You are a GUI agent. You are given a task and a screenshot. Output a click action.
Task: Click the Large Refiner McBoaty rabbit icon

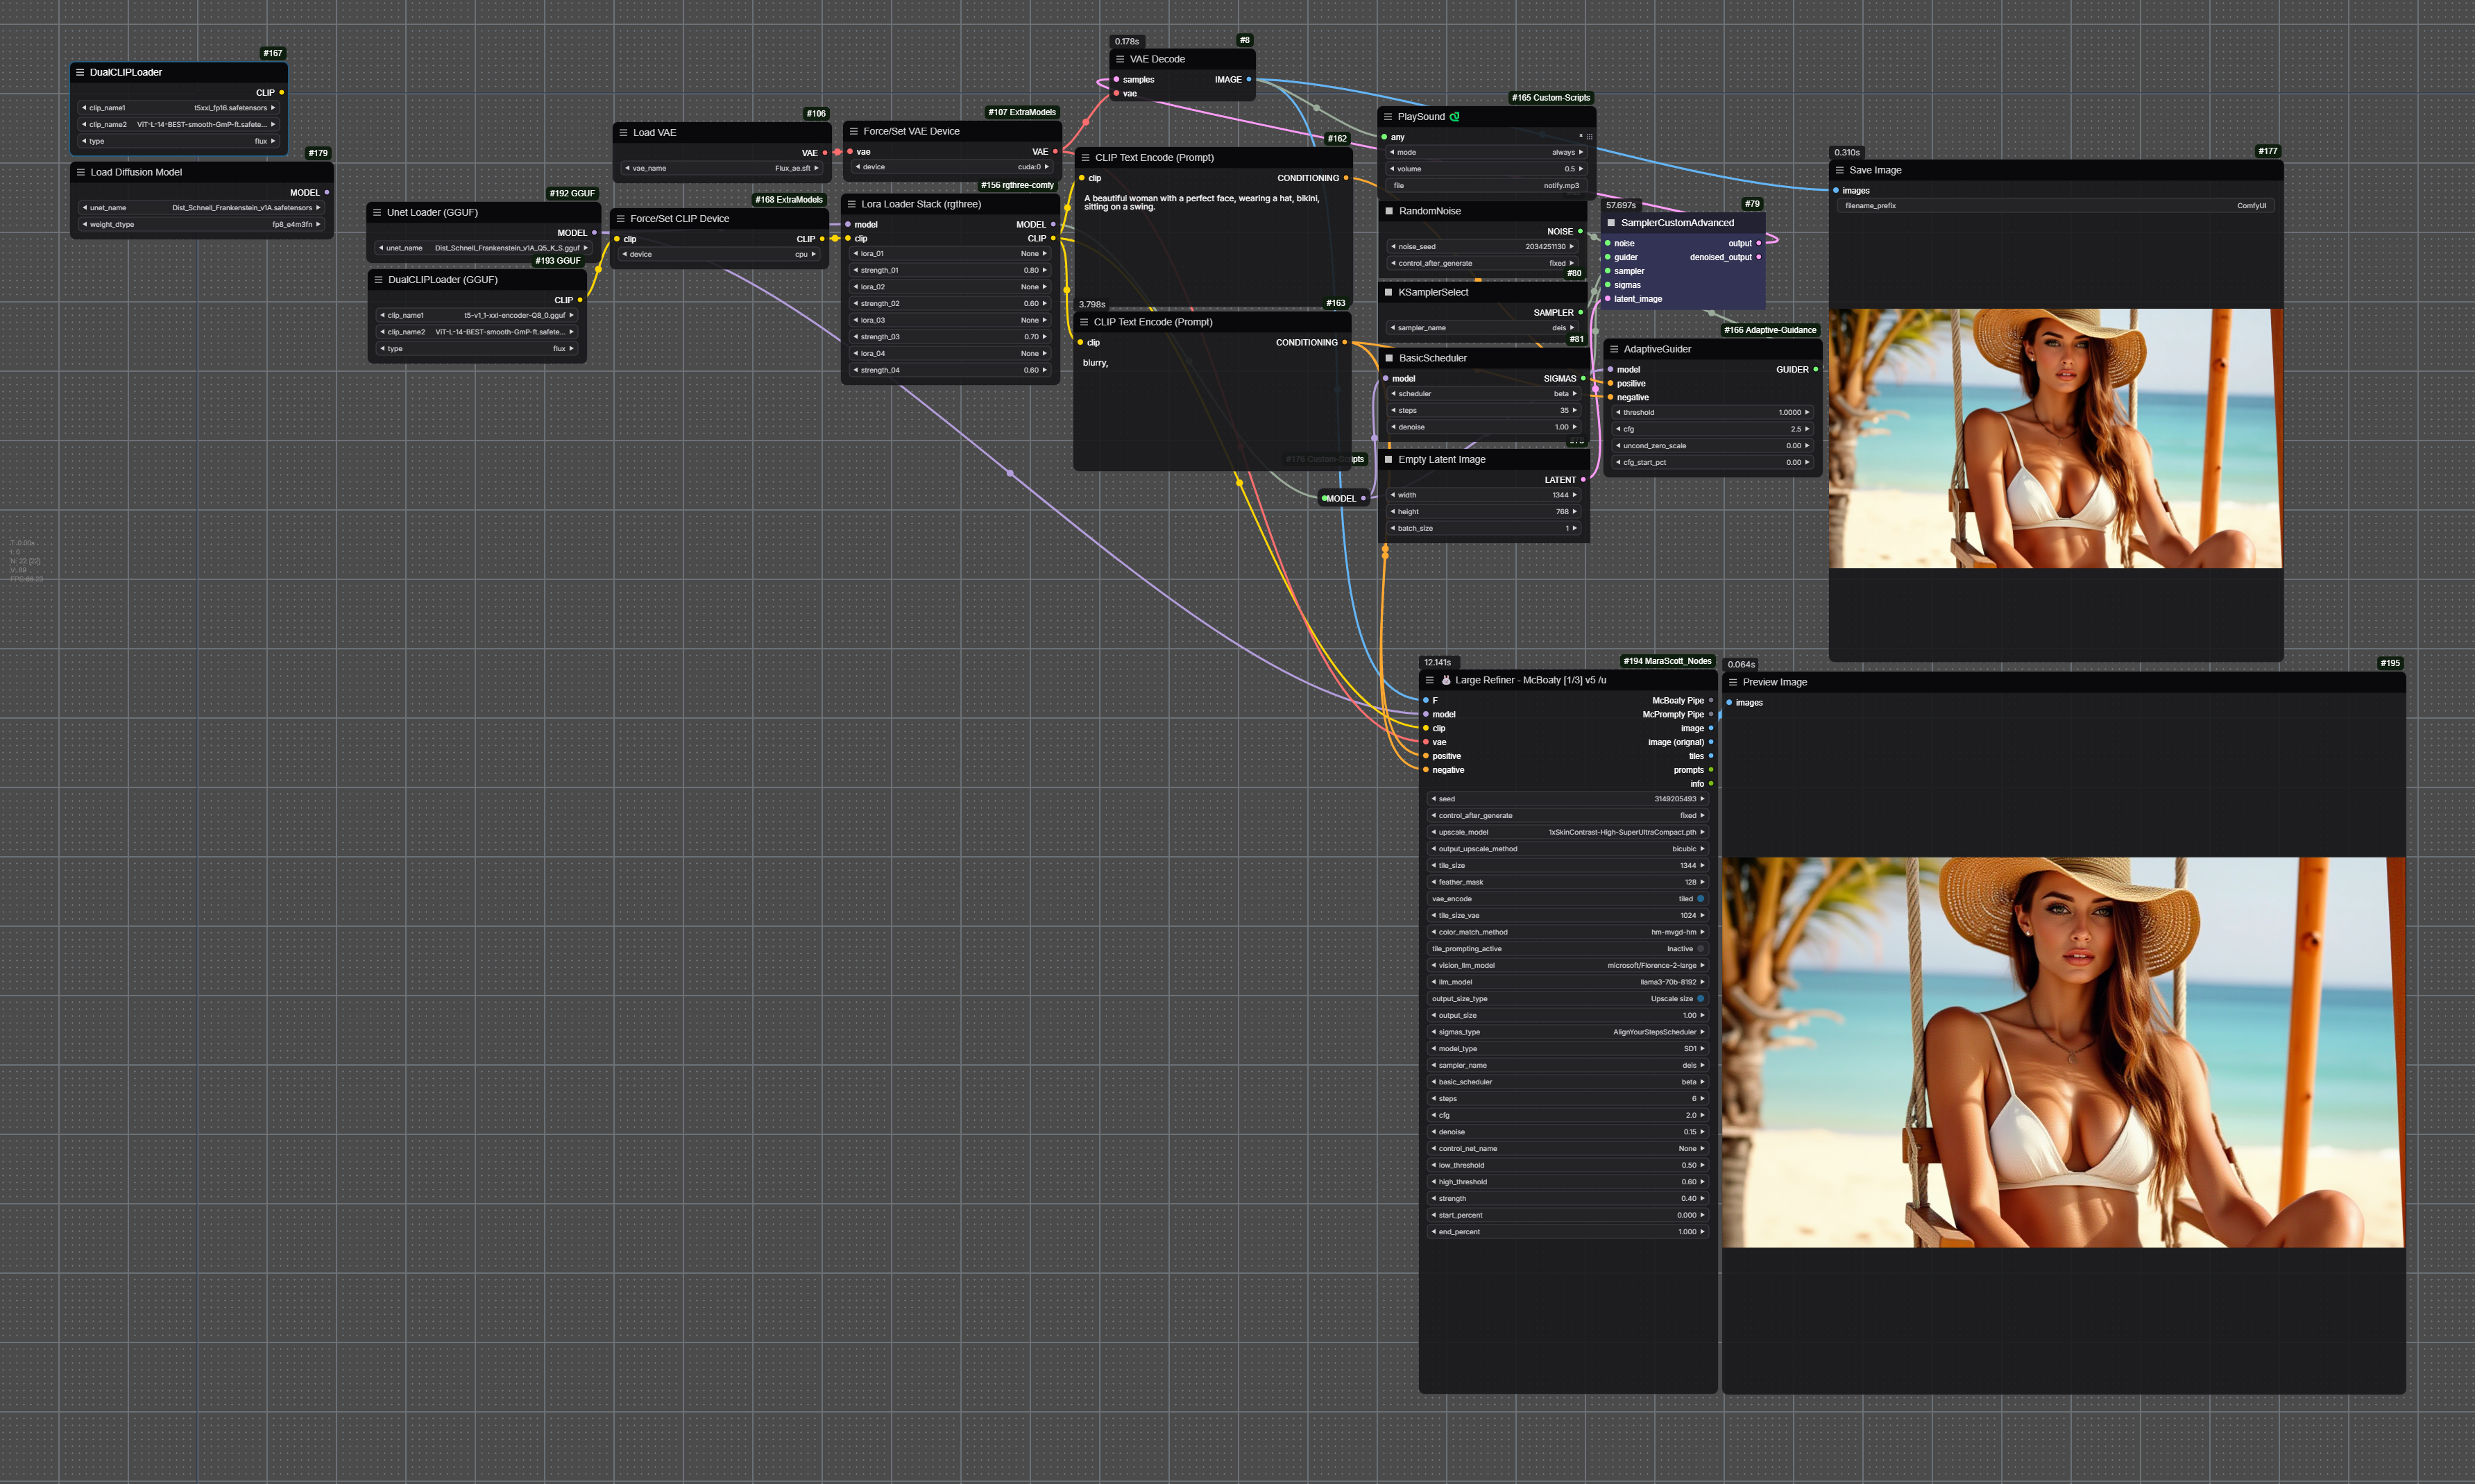pyautogui.click(x=1445, y=680)
